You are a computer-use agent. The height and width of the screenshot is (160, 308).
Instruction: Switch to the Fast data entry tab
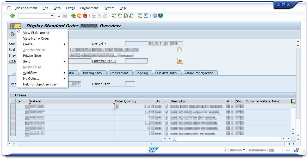(166, 73)
